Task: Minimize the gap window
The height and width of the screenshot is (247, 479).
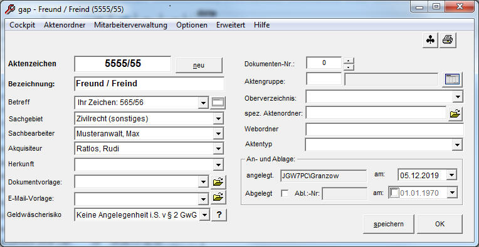Action: [419, 7]
